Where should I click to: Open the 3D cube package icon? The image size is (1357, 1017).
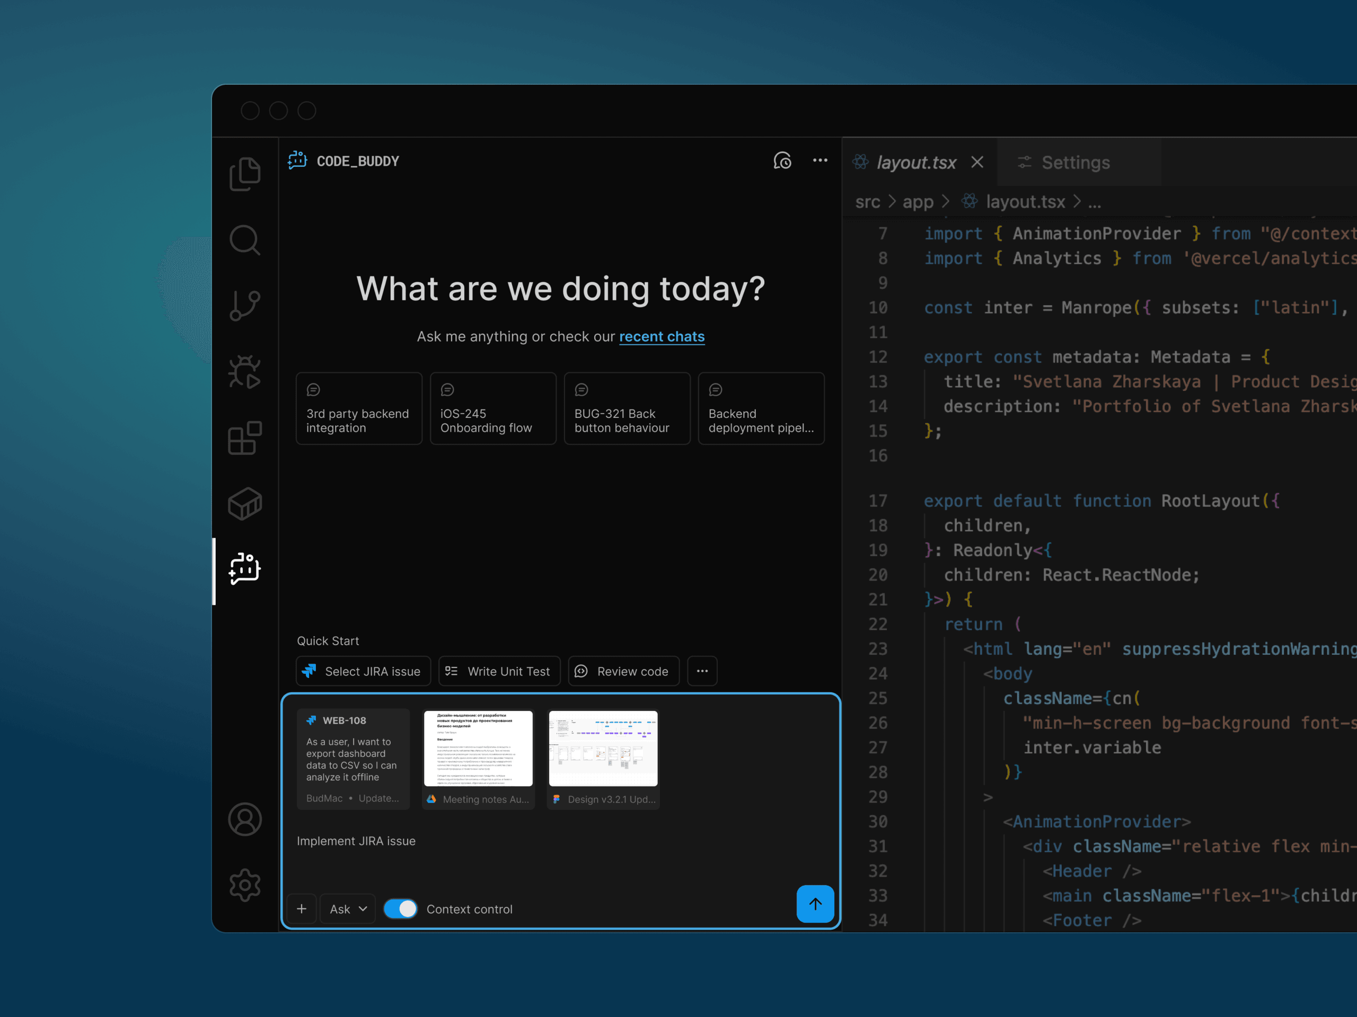point(245,504)
